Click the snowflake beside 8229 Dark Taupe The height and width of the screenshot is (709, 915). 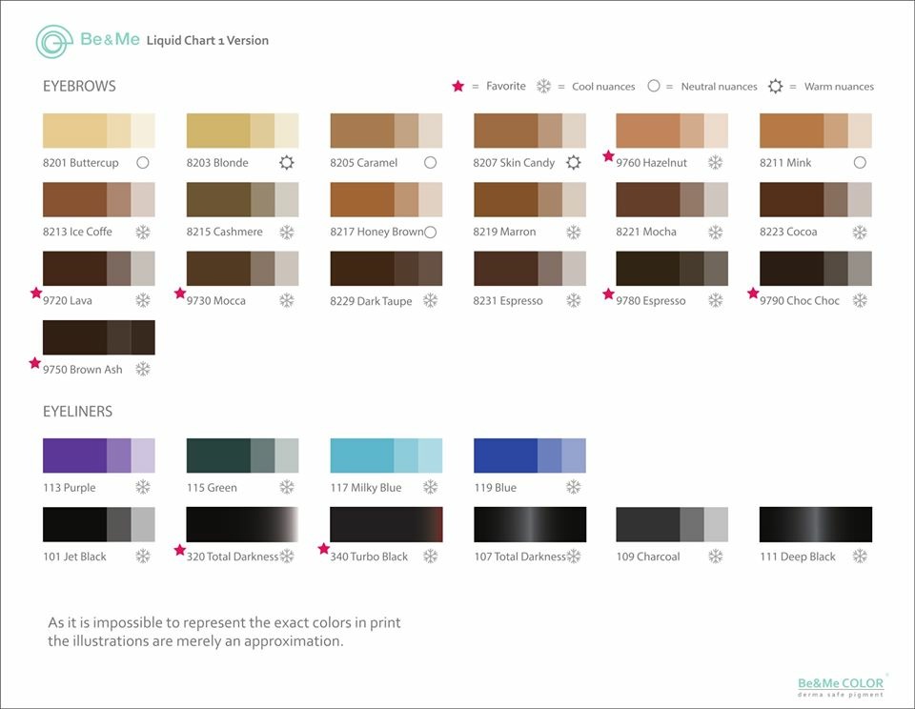[x=430, y=300]
